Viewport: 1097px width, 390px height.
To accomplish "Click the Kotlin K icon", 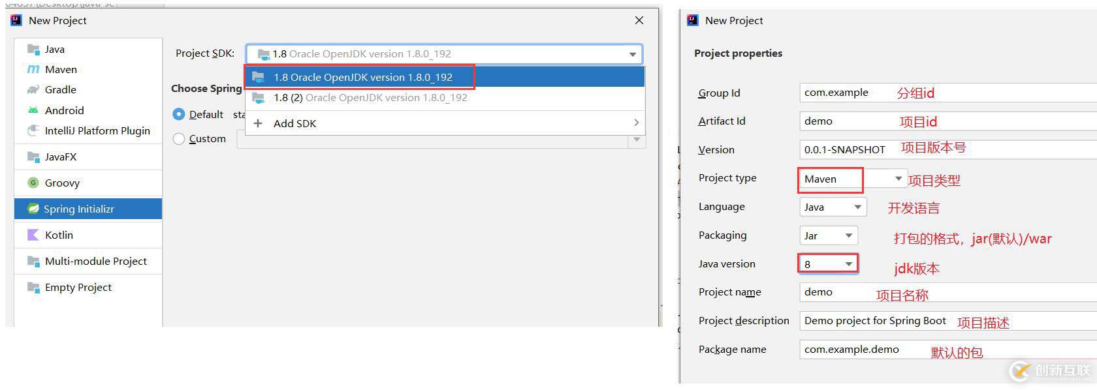I will [33, 235].
